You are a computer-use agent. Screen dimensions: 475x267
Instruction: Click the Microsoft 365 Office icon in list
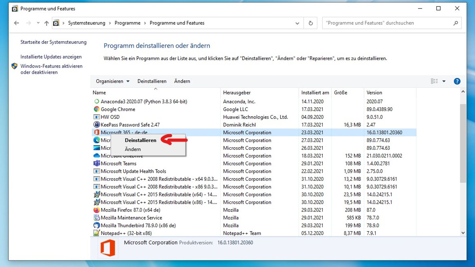tap(97, 132)
